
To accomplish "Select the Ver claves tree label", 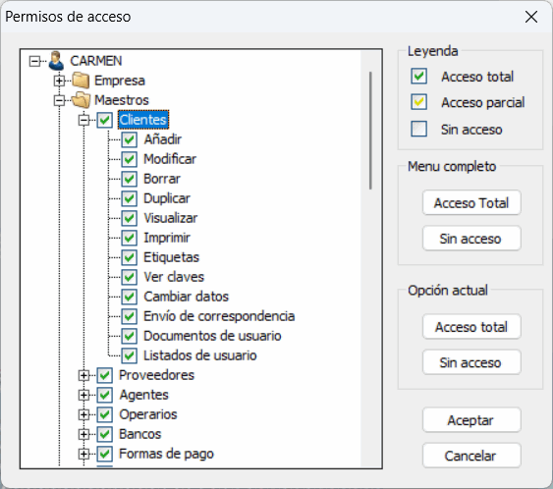I will tap(174, 277).
